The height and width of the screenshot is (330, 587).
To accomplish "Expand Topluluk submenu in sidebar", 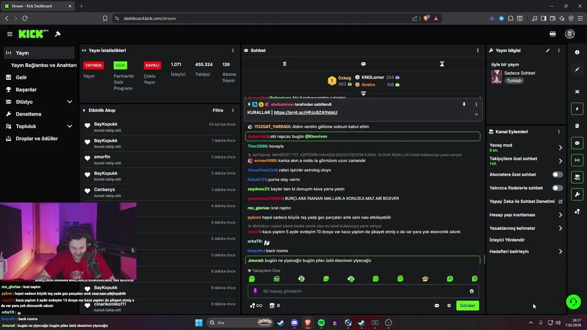I will click(x=70, y=126).
